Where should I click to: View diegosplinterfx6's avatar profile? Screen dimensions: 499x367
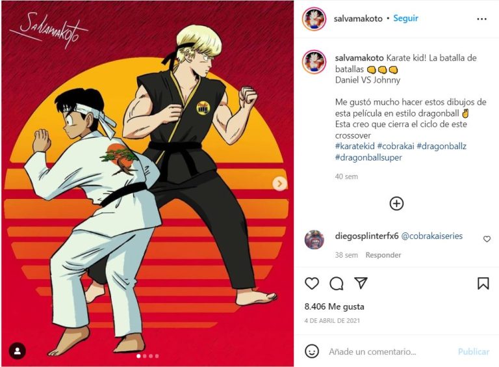click(314, 239)
